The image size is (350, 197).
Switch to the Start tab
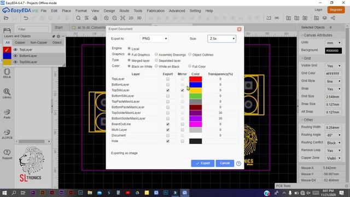pyautogui.click(x=59, y=27)
